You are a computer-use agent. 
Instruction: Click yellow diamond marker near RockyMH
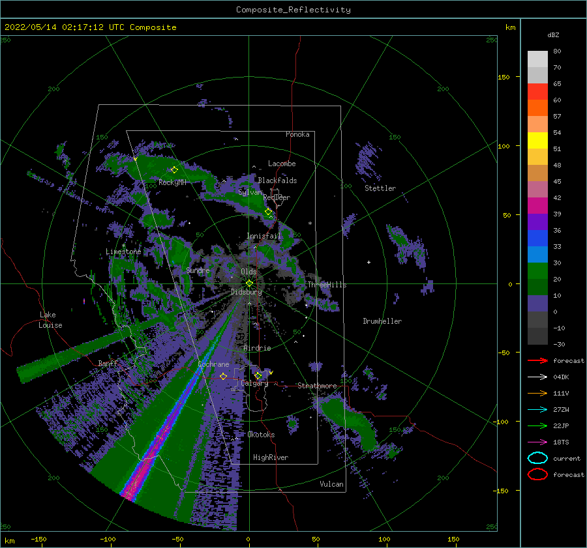point(174,170)
